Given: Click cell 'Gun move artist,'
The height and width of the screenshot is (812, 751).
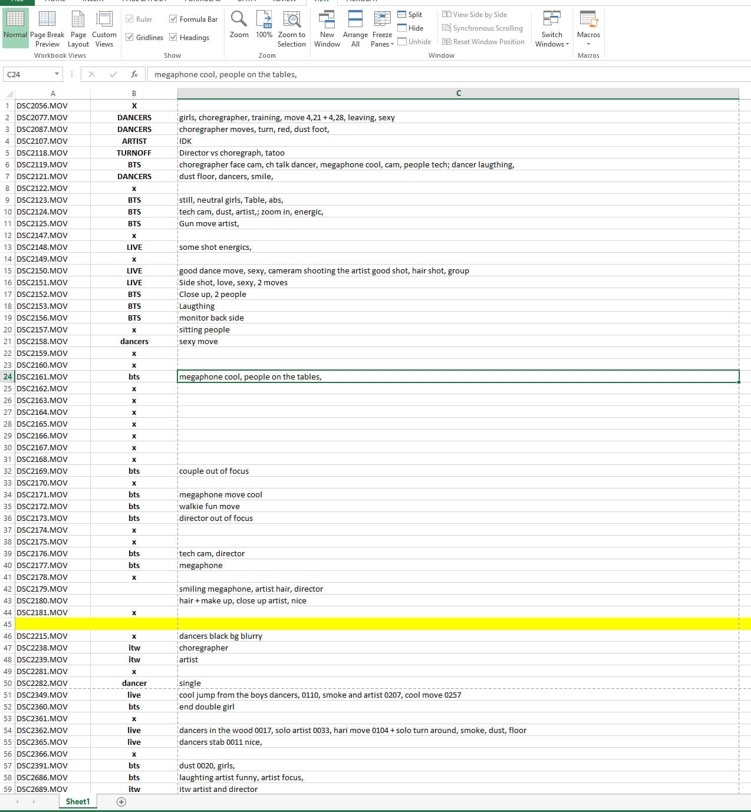Looking at the screenshot, I should pos(458,223).
